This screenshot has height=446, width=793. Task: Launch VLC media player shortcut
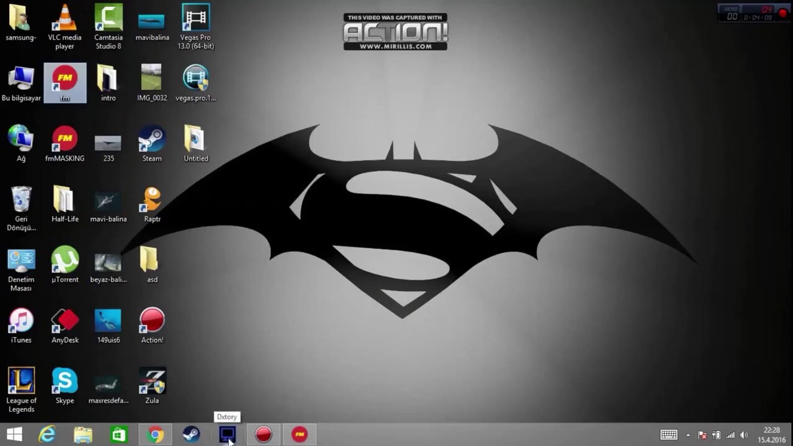64,26
